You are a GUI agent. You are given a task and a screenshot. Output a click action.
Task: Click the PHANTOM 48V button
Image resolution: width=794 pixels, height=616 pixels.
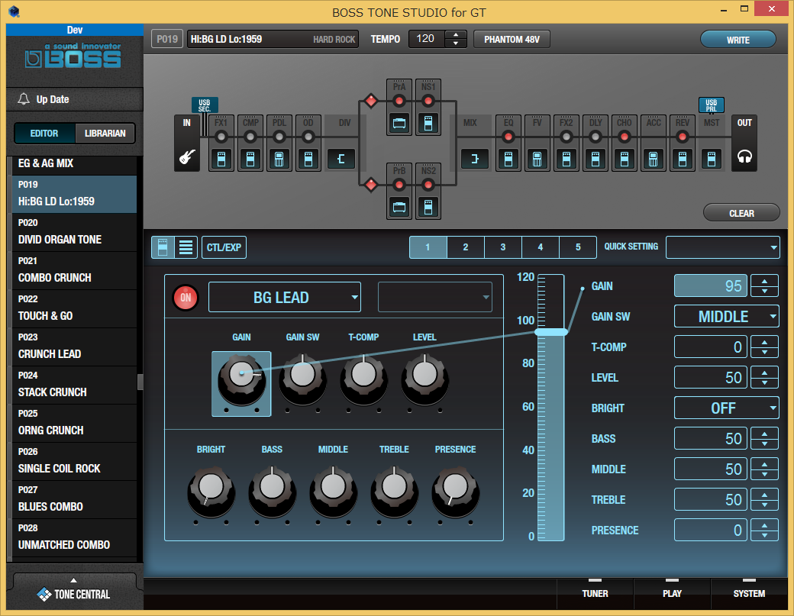[x=512, y=40]
